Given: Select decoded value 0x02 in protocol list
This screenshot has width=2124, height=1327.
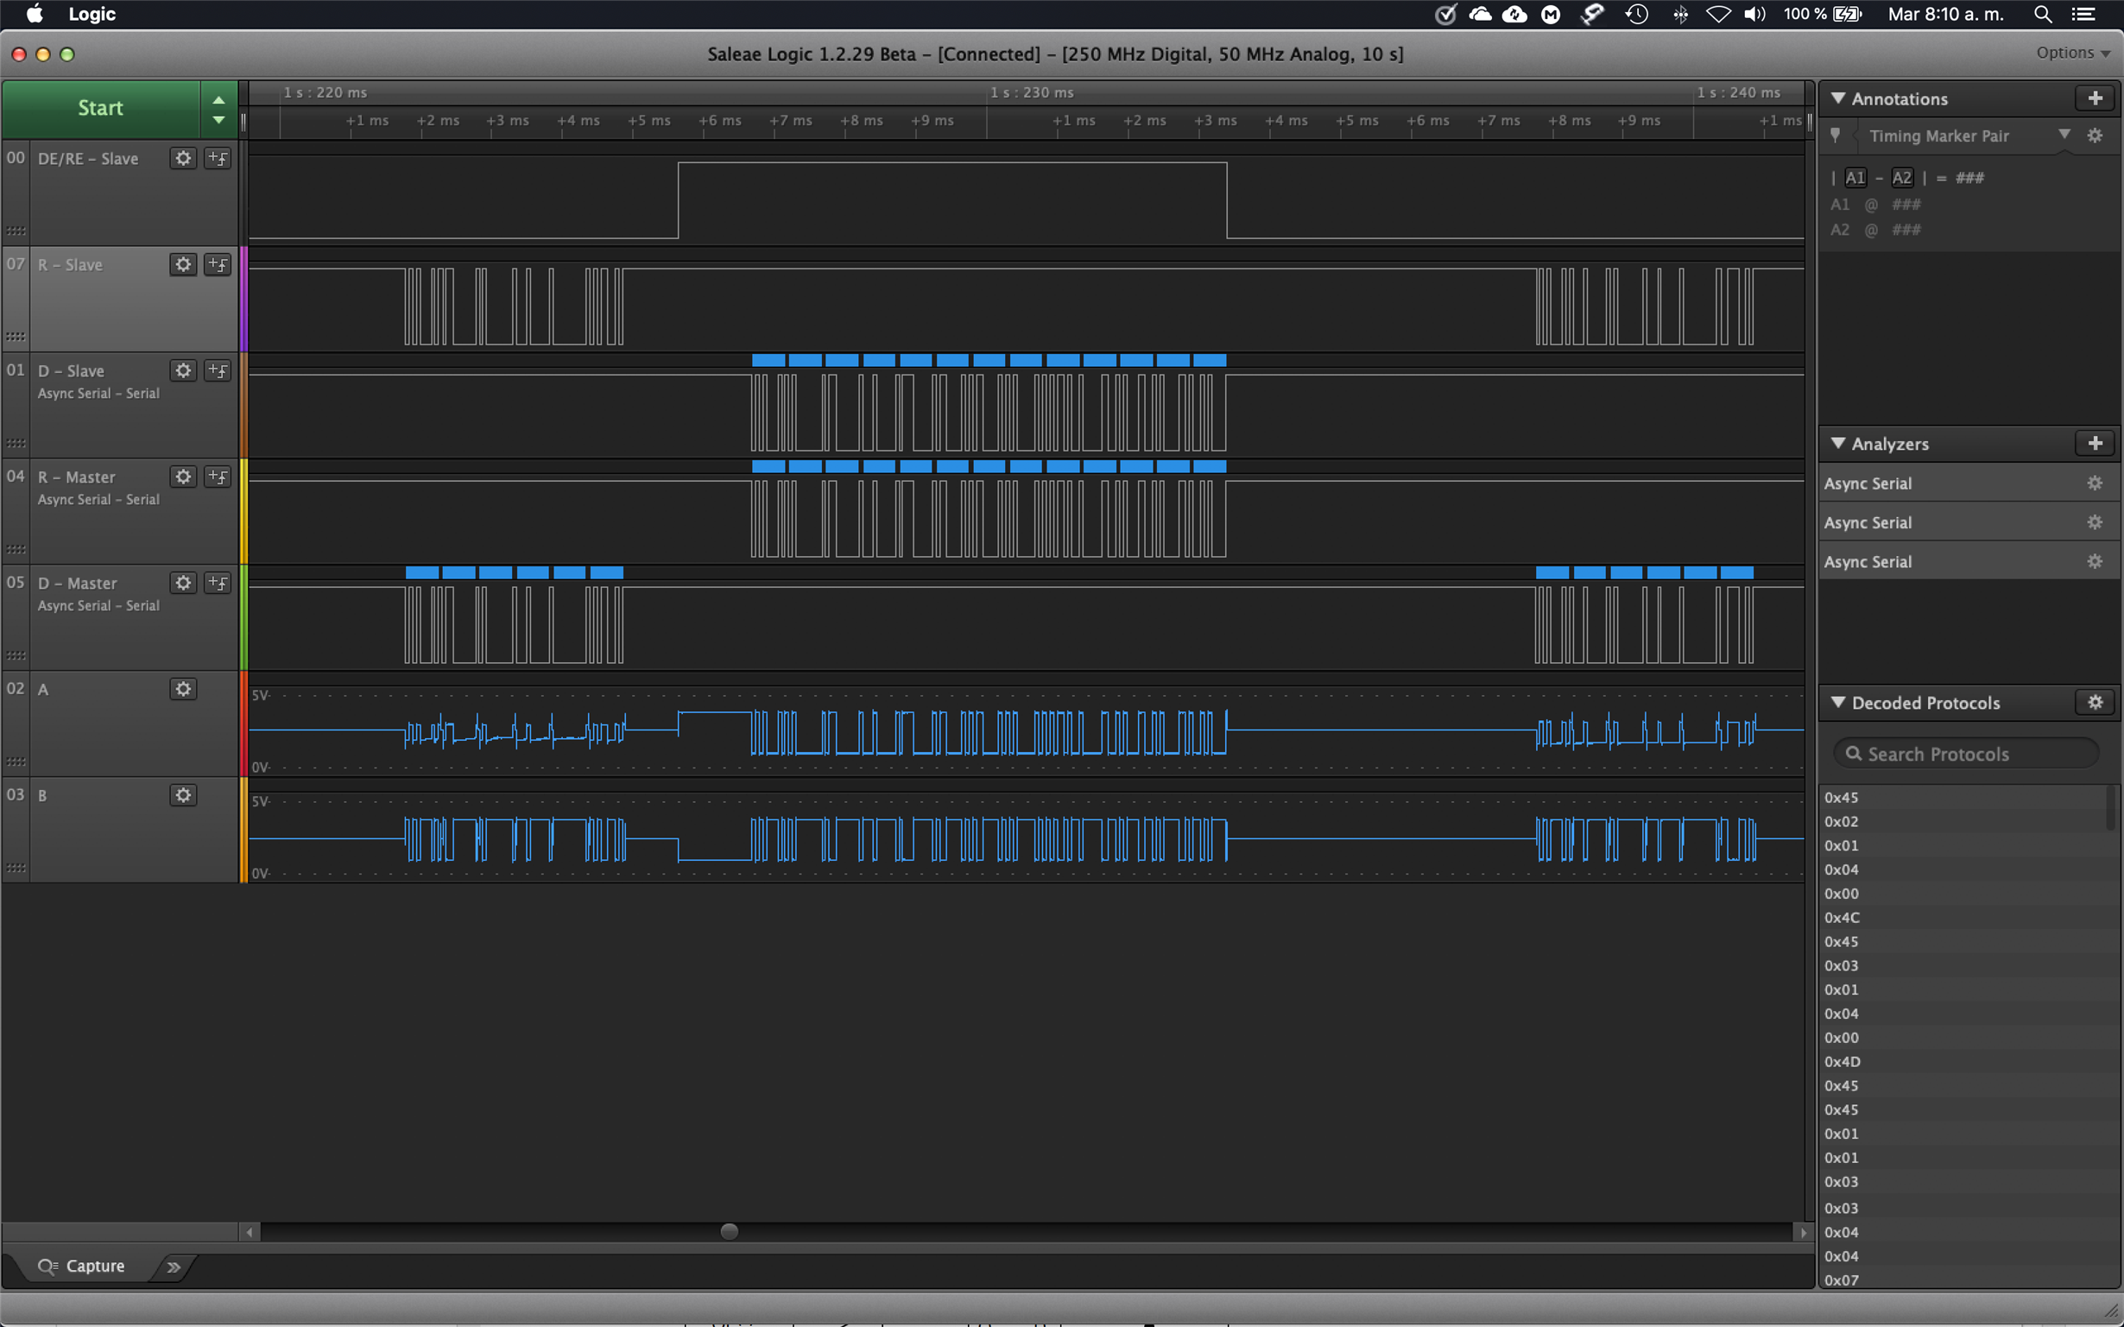Looking at the screenshot, I should click(x=1841, y=821).
